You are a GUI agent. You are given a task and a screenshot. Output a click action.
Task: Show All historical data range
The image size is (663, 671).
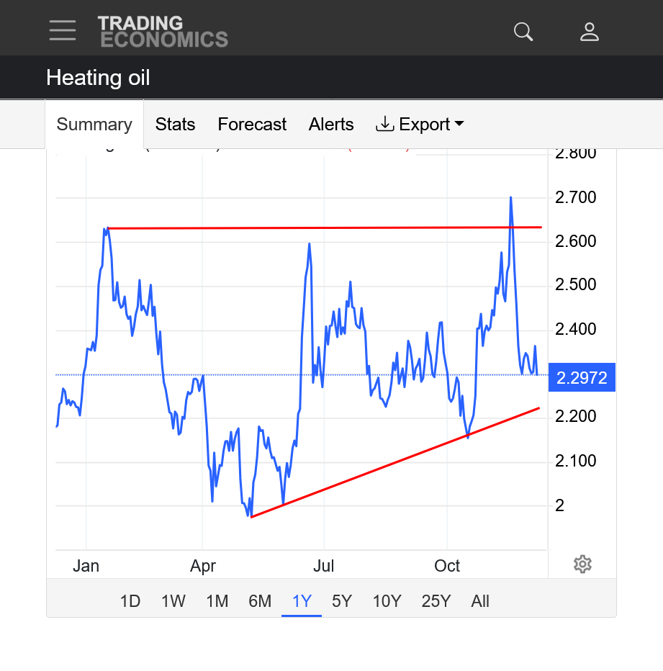coord(480,601)
